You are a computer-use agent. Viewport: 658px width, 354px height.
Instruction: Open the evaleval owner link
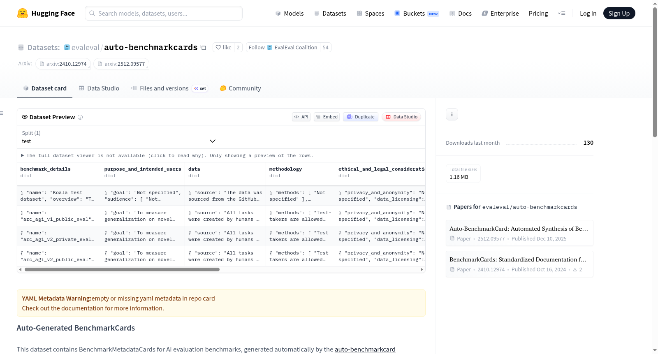[86, 47]
